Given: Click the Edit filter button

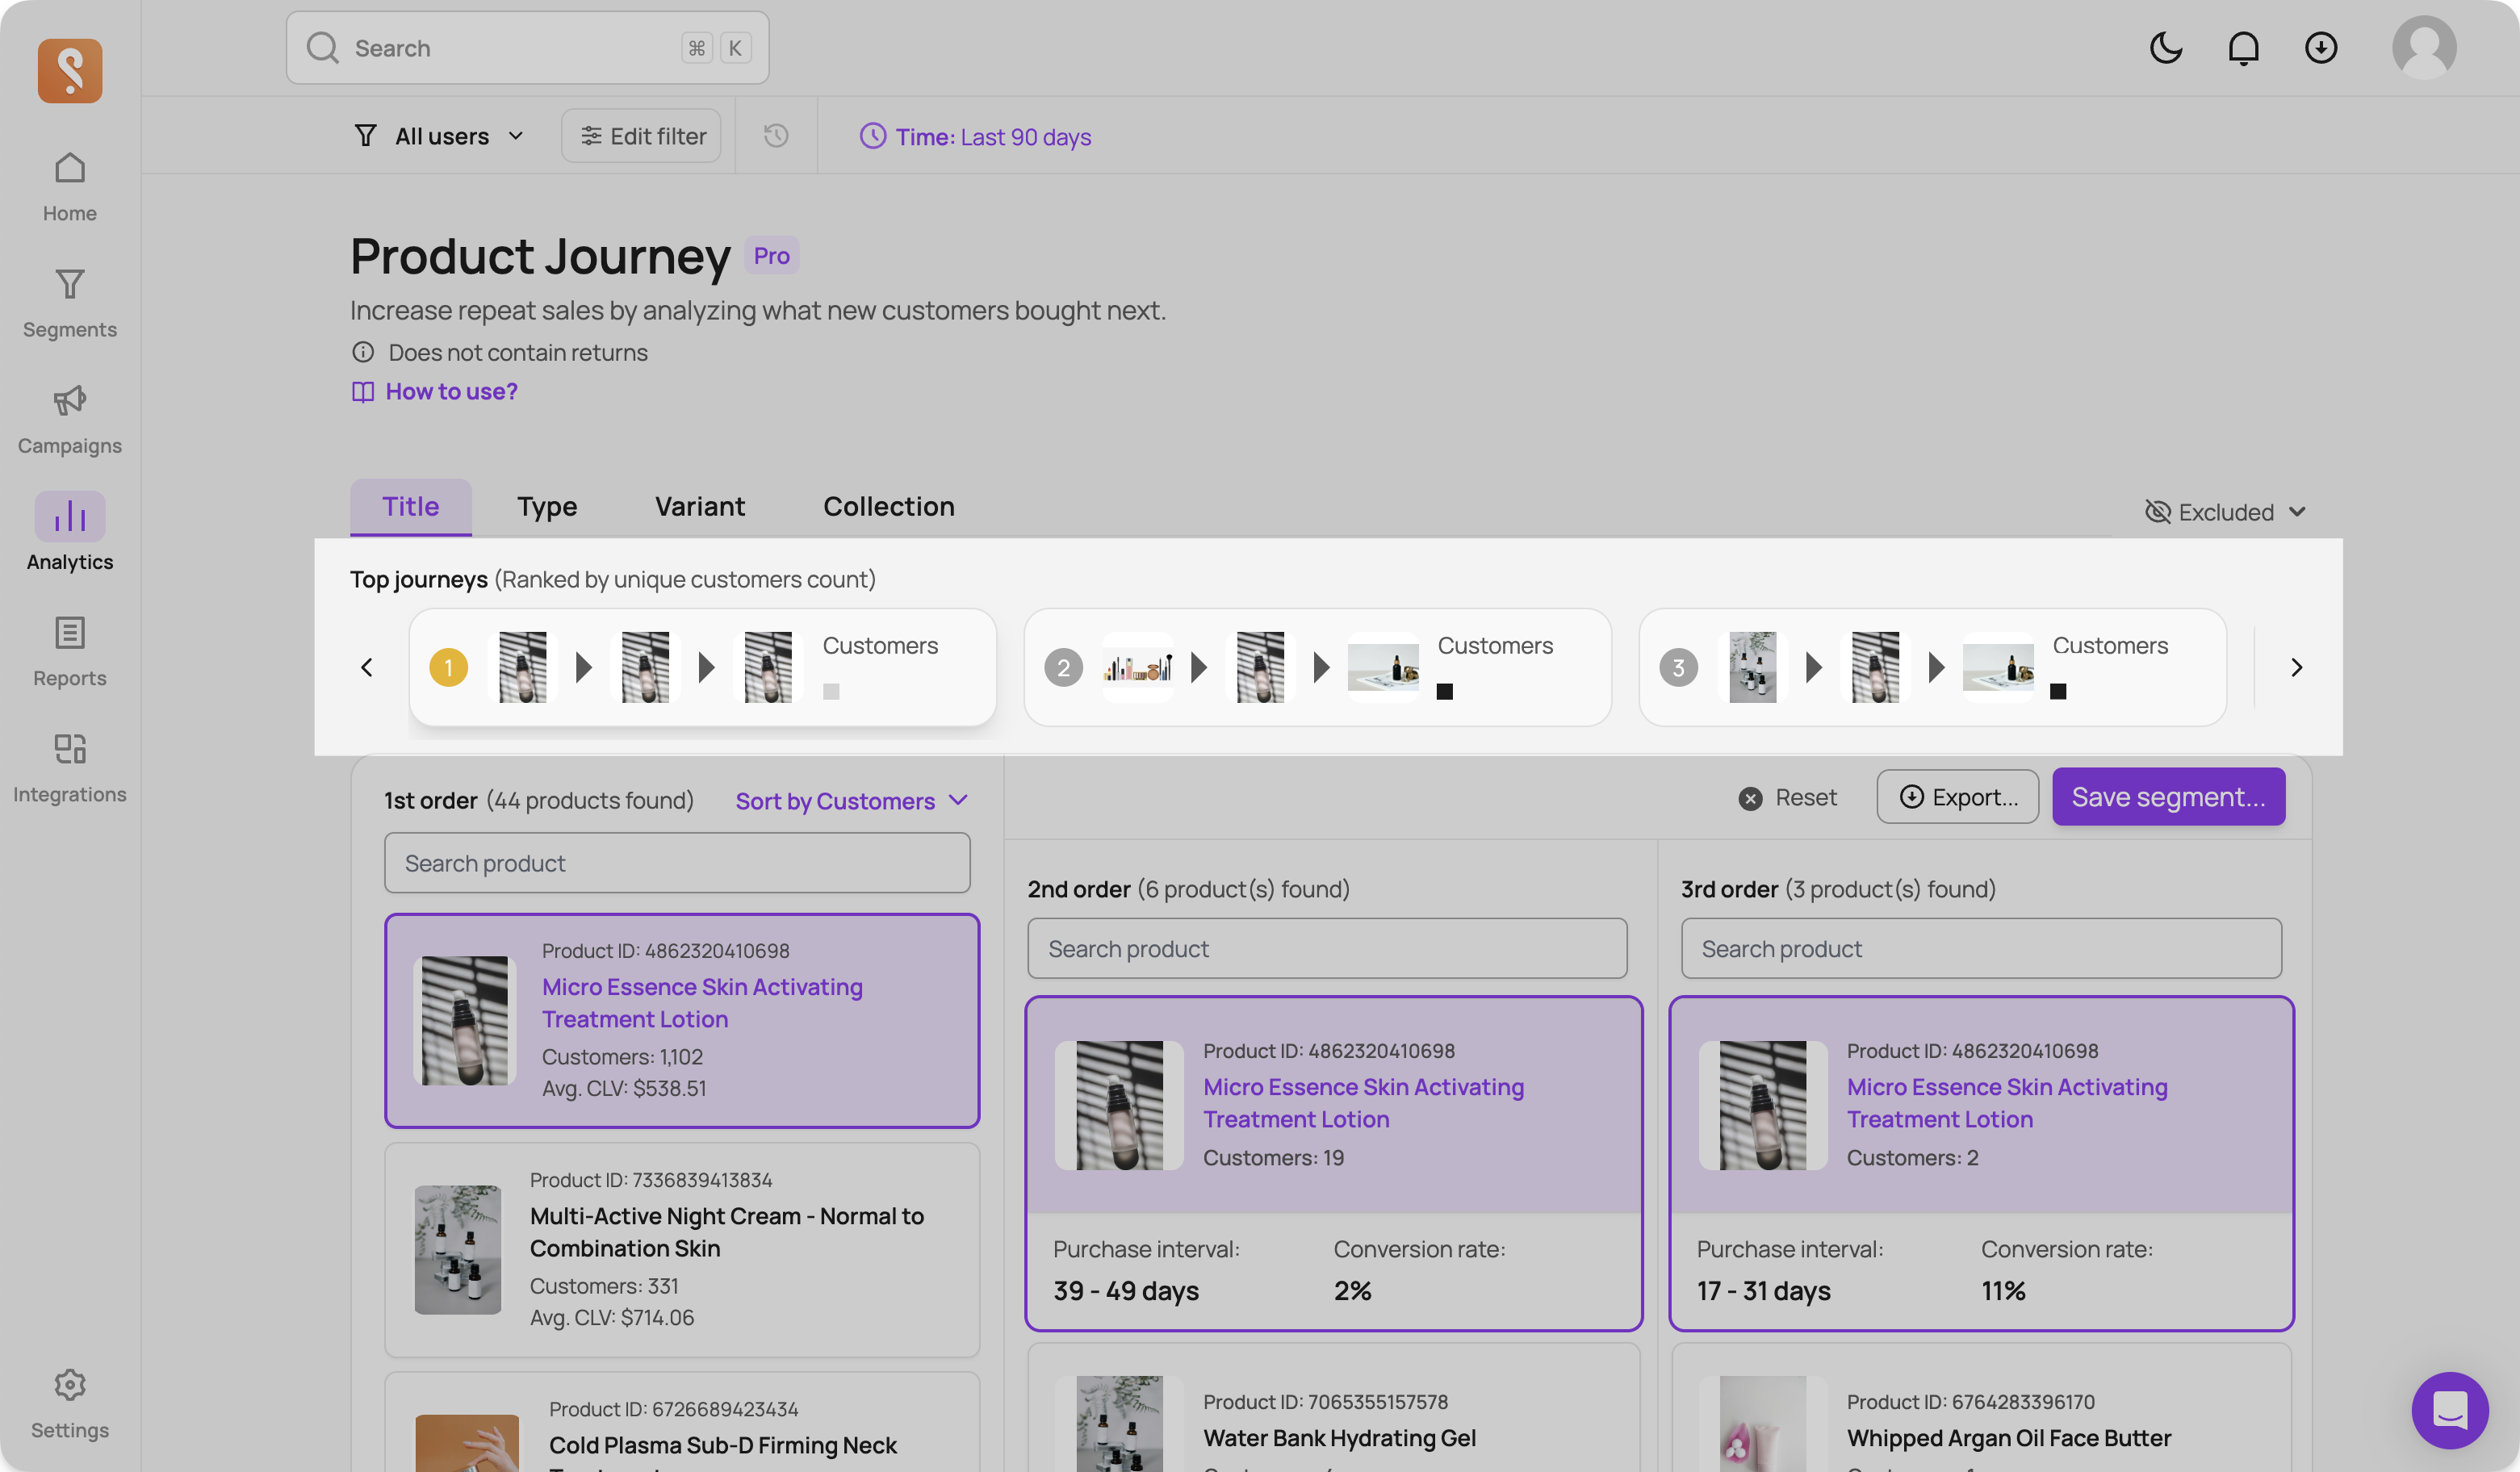Looking at the screenshot, I should coord(641,136).
